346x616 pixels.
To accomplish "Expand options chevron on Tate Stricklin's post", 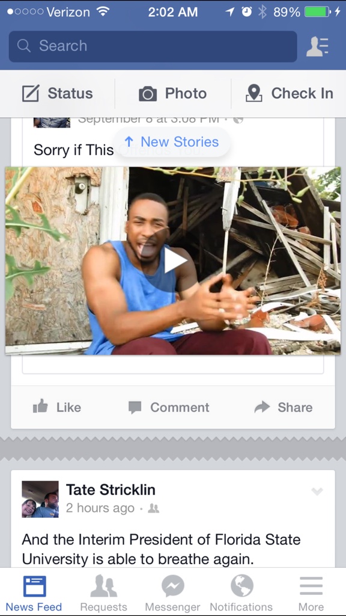I will [x=317, y=491].
